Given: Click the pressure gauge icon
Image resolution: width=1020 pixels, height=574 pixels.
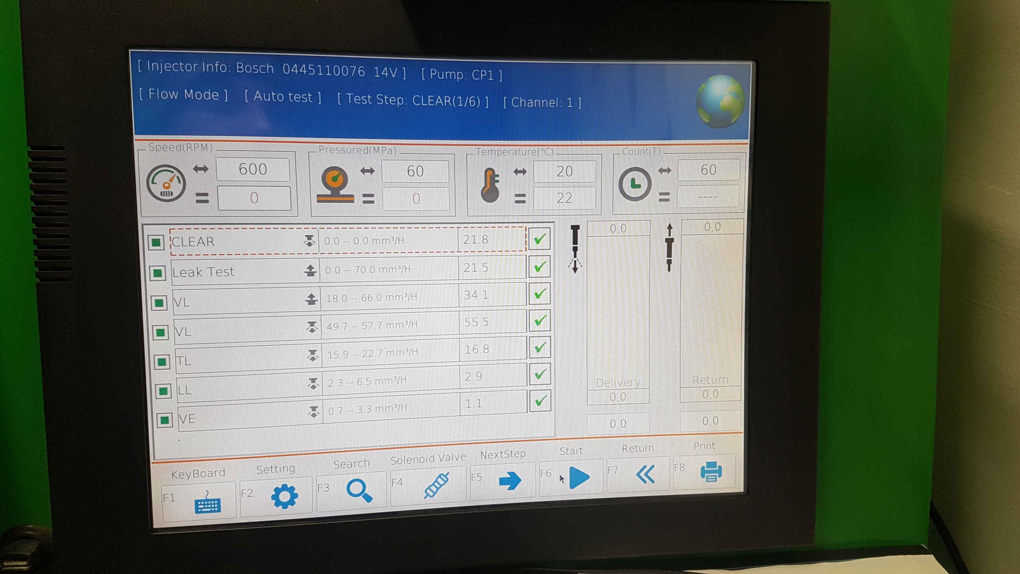Looking at the screenshot, I should pos(335,185).
